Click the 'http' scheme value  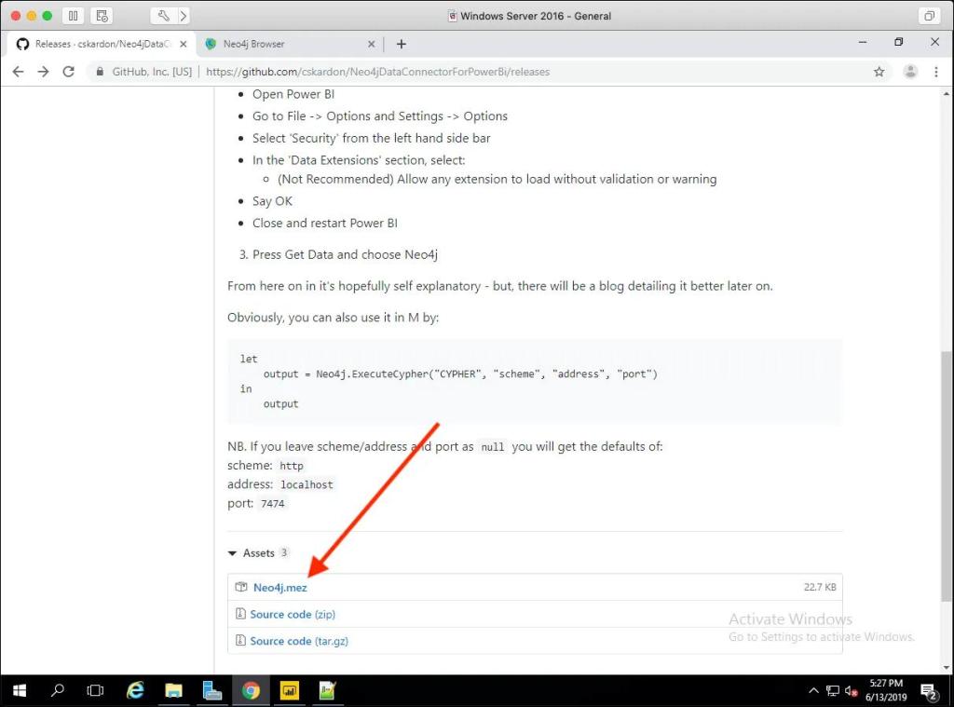tap(292, 466)
